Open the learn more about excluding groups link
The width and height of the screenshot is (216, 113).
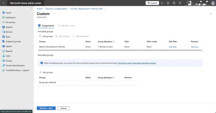pyautogui.click(x=137, y=63)
